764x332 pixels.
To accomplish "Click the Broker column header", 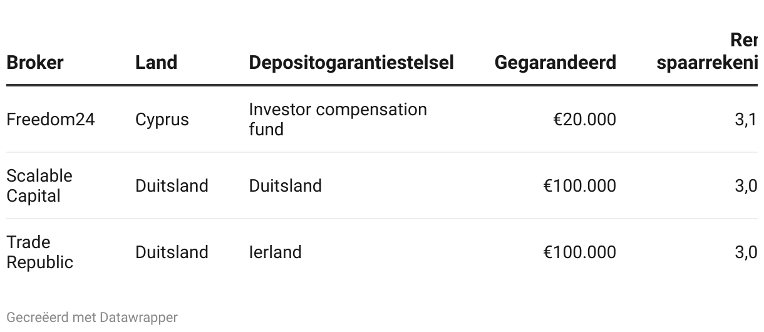I will pyautogui.click(x=35, y=63).
